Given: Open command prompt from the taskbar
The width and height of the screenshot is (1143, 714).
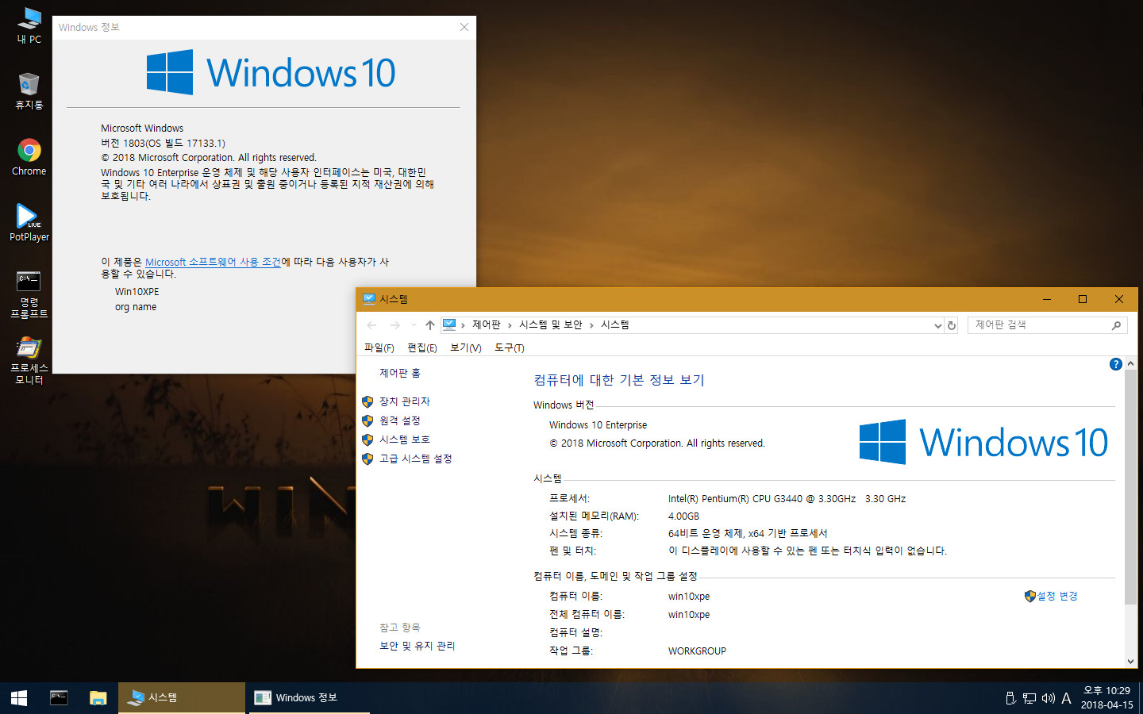Looking at the screenshot, I should tap(59, 698).
